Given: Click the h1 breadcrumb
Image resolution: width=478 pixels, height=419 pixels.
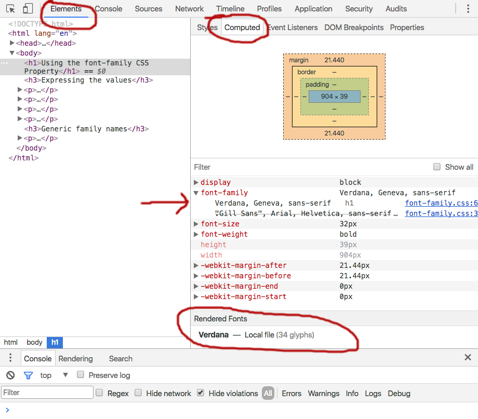Looking at the screenshot, I should [55, 342].
